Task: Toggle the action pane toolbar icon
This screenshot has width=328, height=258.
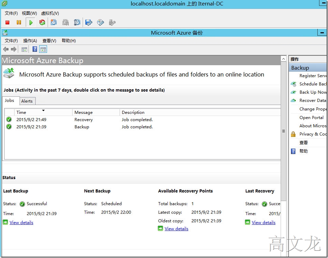Action: [x=43, y=50]
